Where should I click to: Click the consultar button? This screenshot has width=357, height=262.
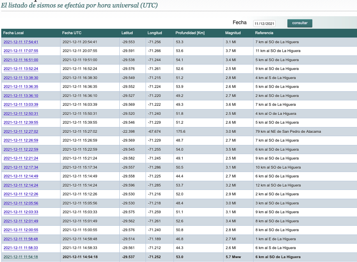click(299, 23)
